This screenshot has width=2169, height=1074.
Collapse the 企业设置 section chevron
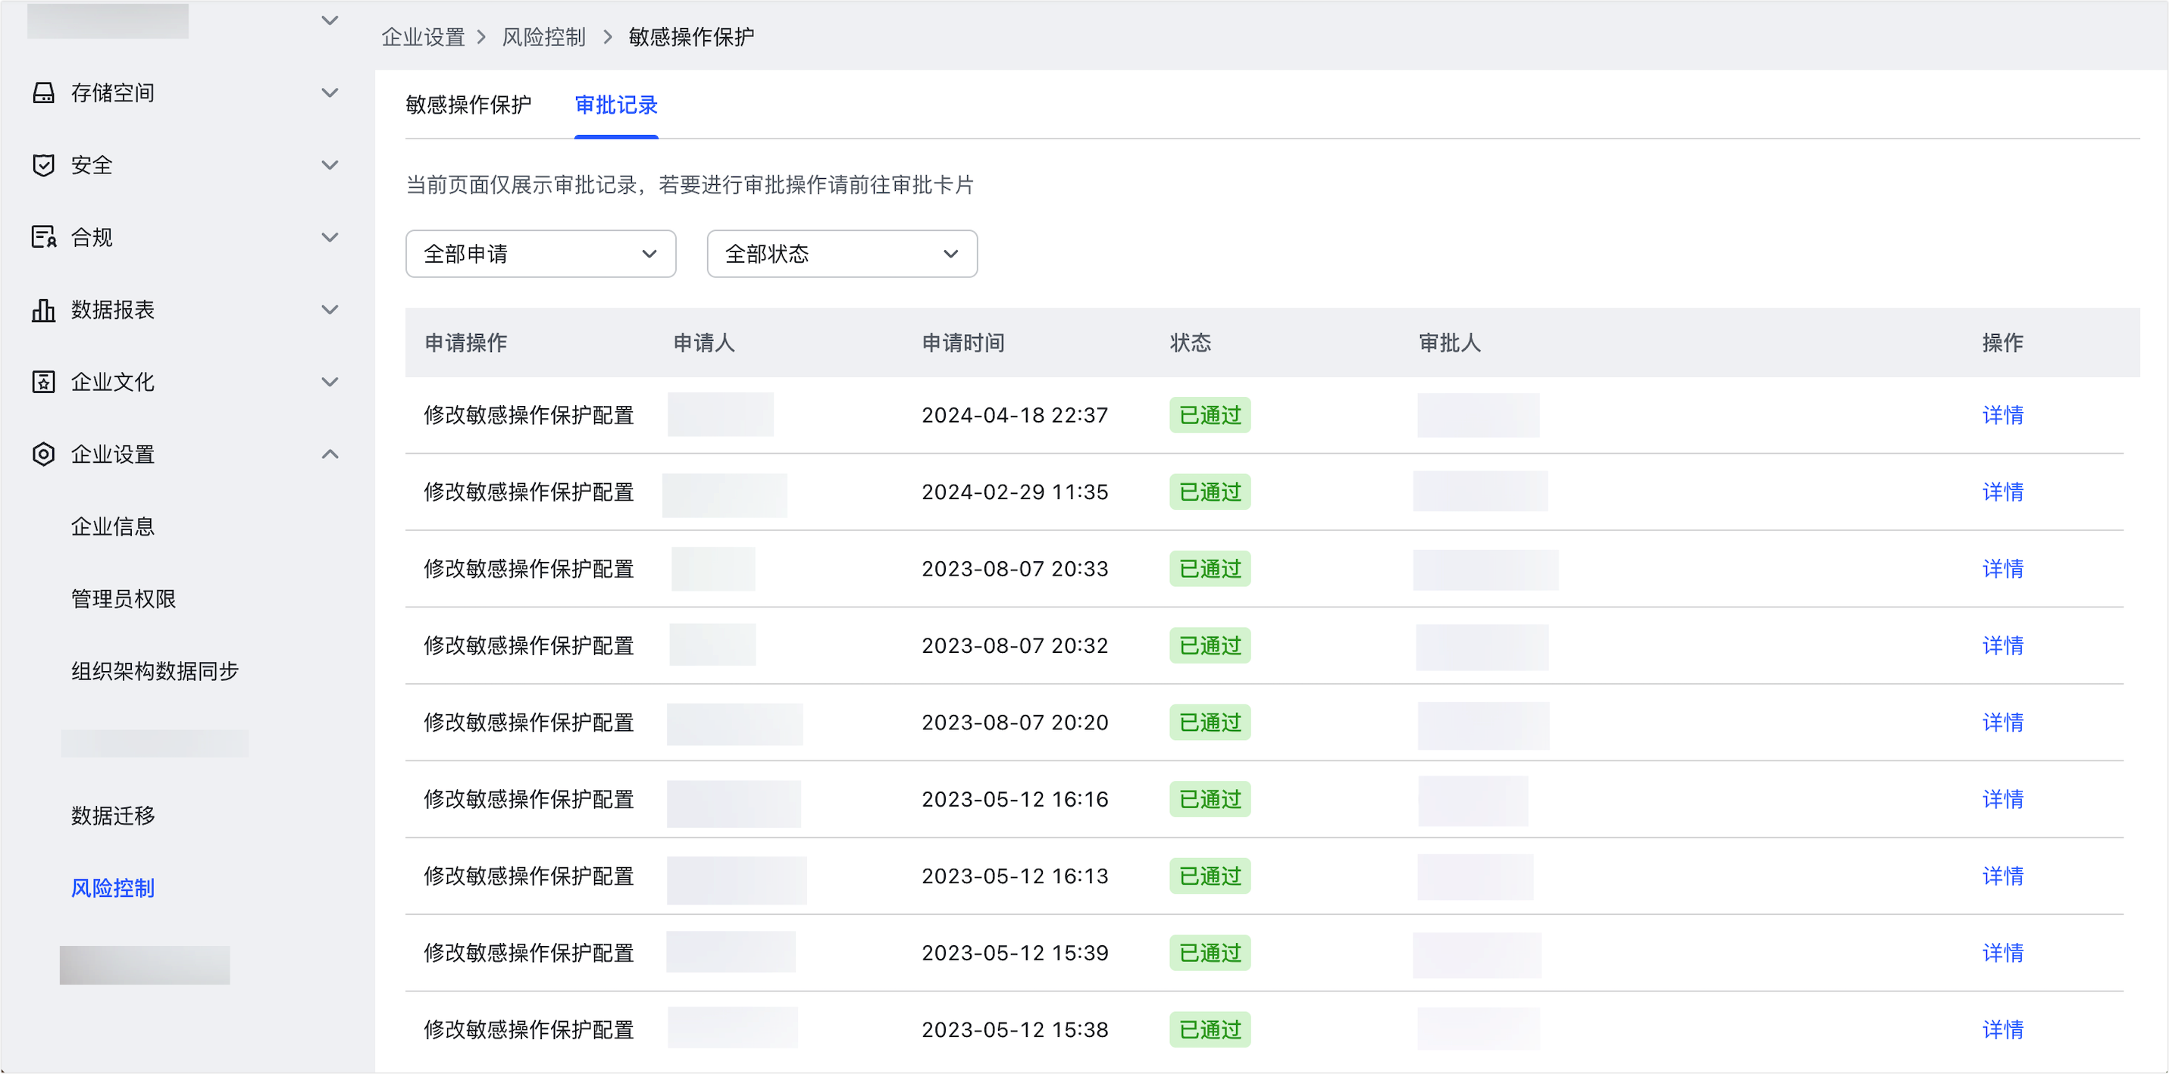(x=330, y=454)
